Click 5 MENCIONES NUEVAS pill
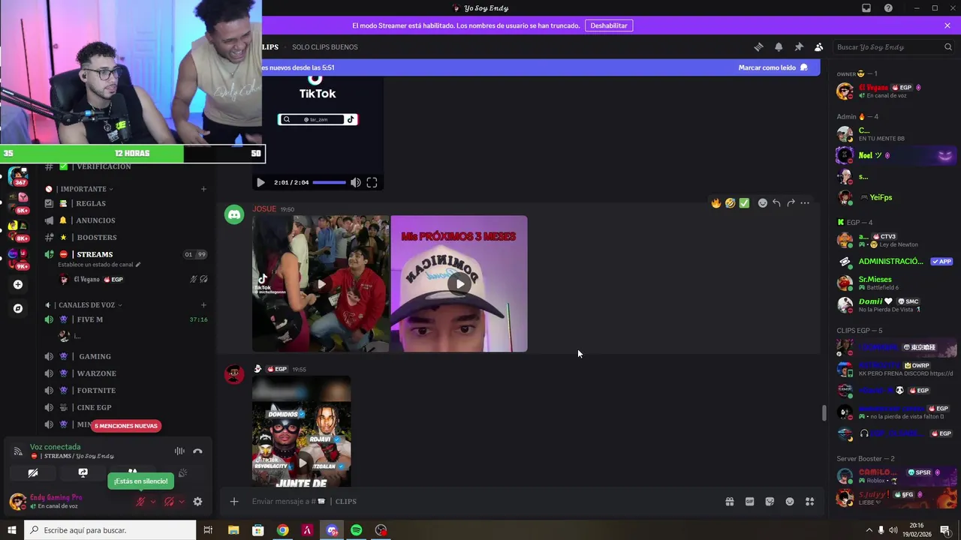Image resolution: width=961 pixels, height=540 pixels. point(126,426)
